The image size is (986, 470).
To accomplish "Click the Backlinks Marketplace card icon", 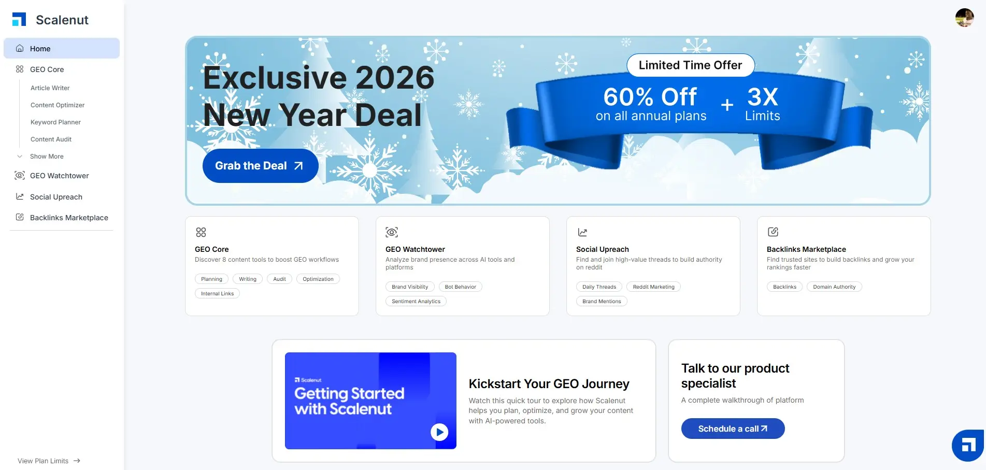I will 773,232.
